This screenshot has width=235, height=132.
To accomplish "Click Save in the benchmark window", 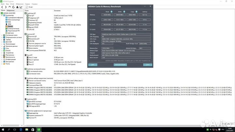I will pyautogui.click(x=93, y=65).
